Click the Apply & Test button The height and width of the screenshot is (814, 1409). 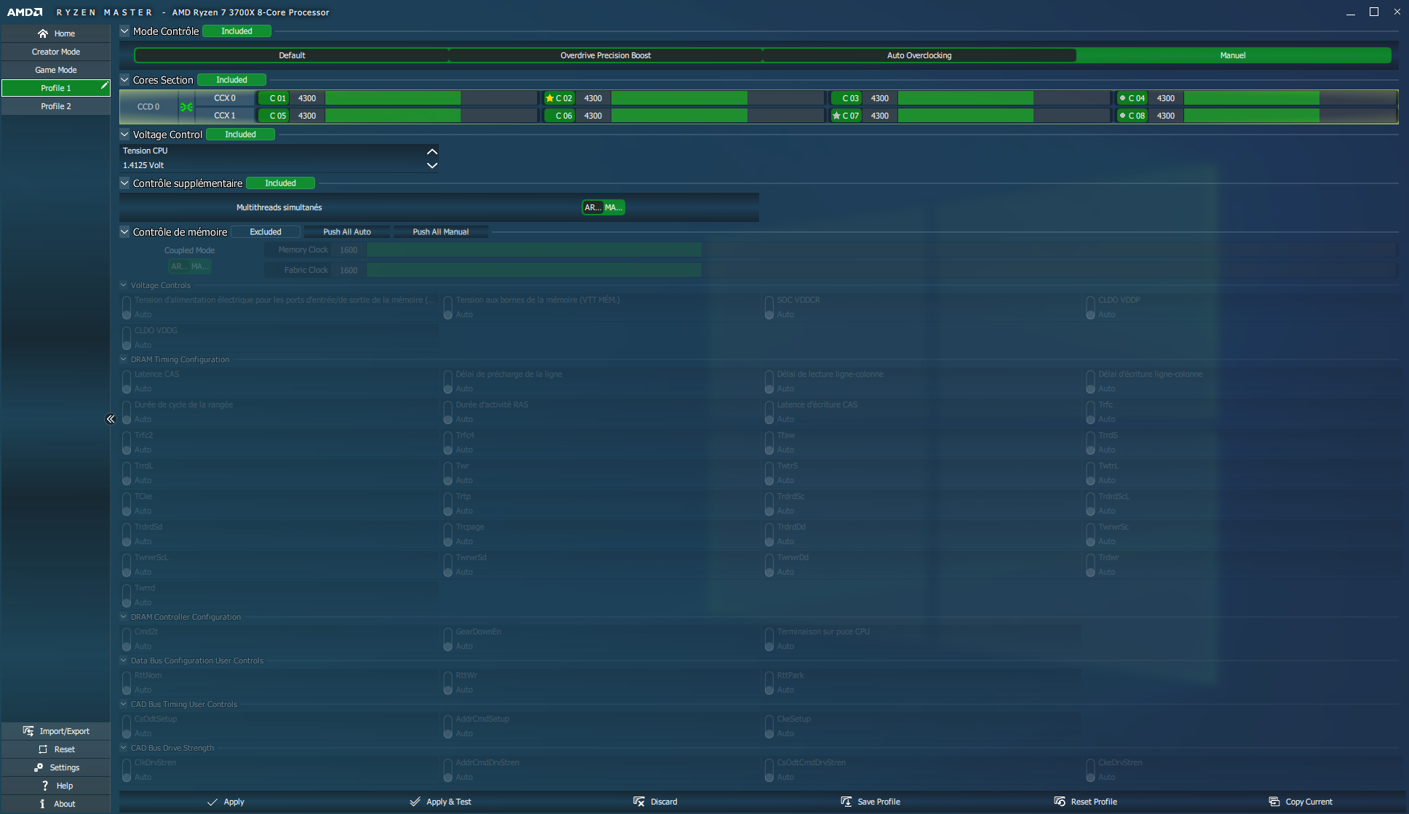tap(440, 802)
